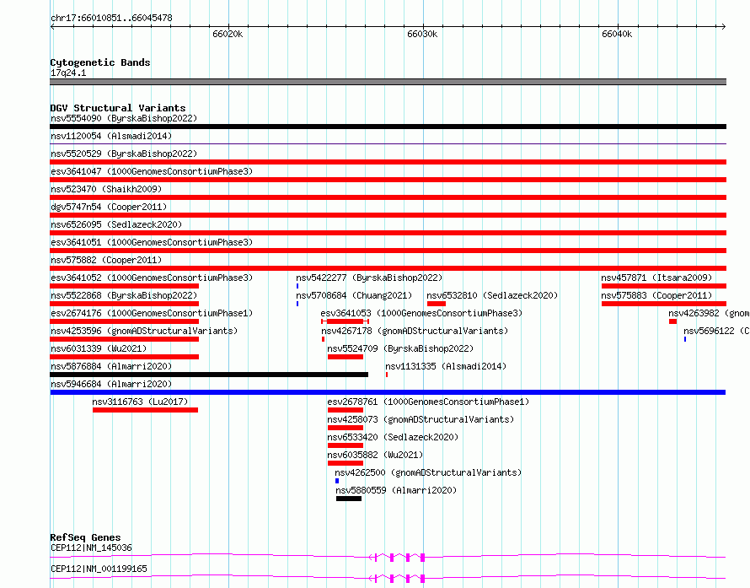Click the DGV Structural Variants track title

point(118,108)
